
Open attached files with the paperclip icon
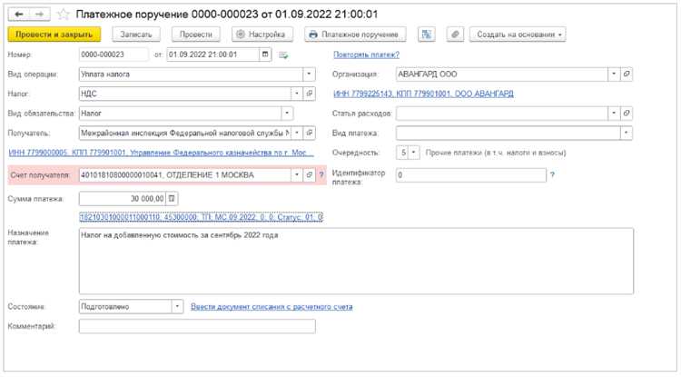point(455,35)
